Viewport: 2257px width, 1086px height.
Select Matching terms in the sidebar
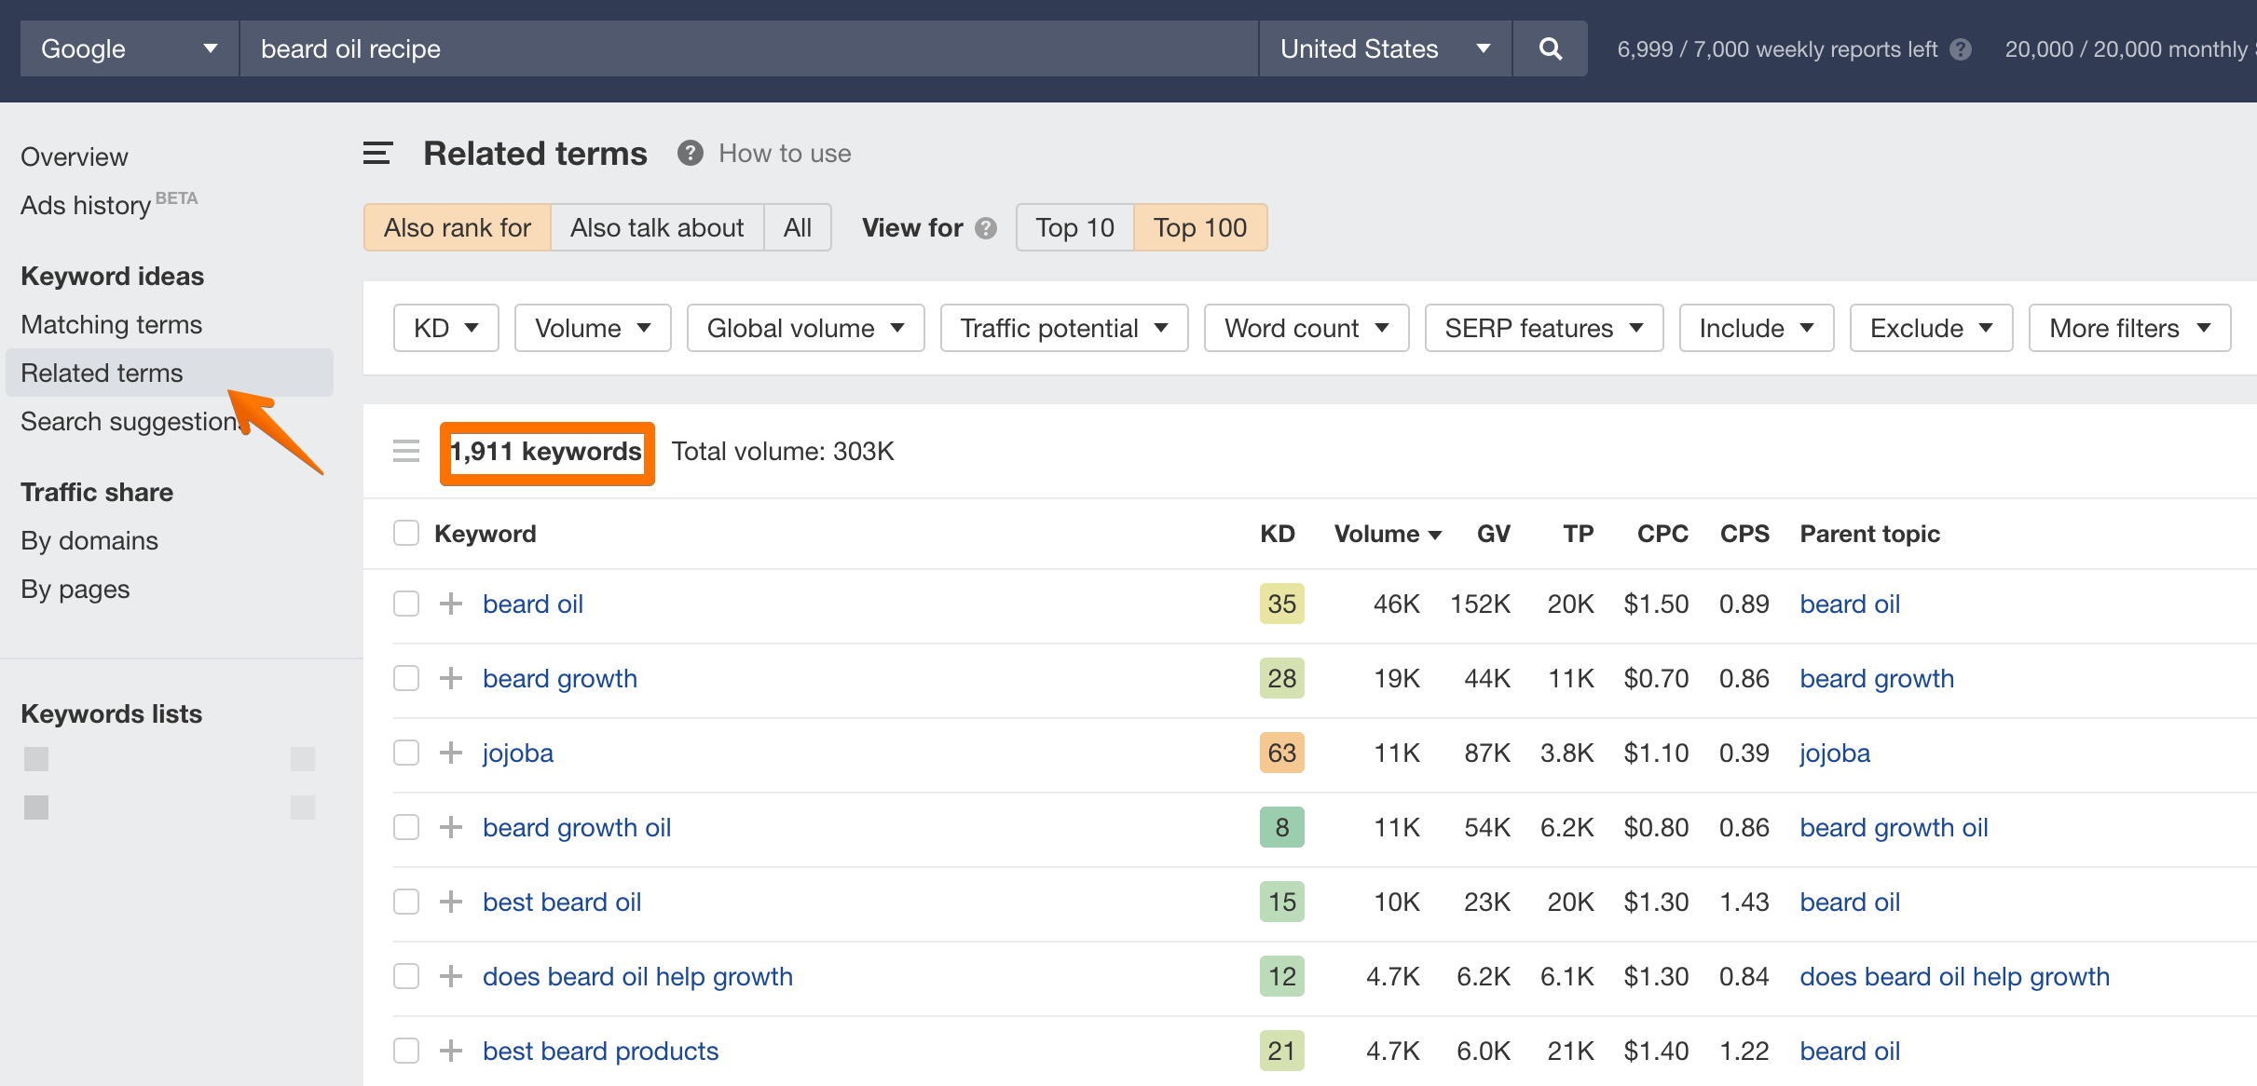point(111,324)
